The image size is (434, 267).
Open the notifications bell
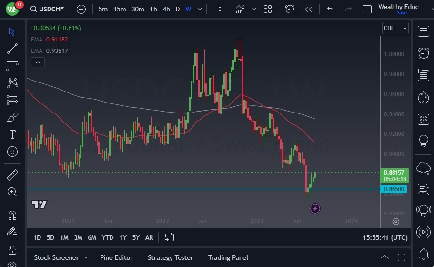(x=423, y=254)
